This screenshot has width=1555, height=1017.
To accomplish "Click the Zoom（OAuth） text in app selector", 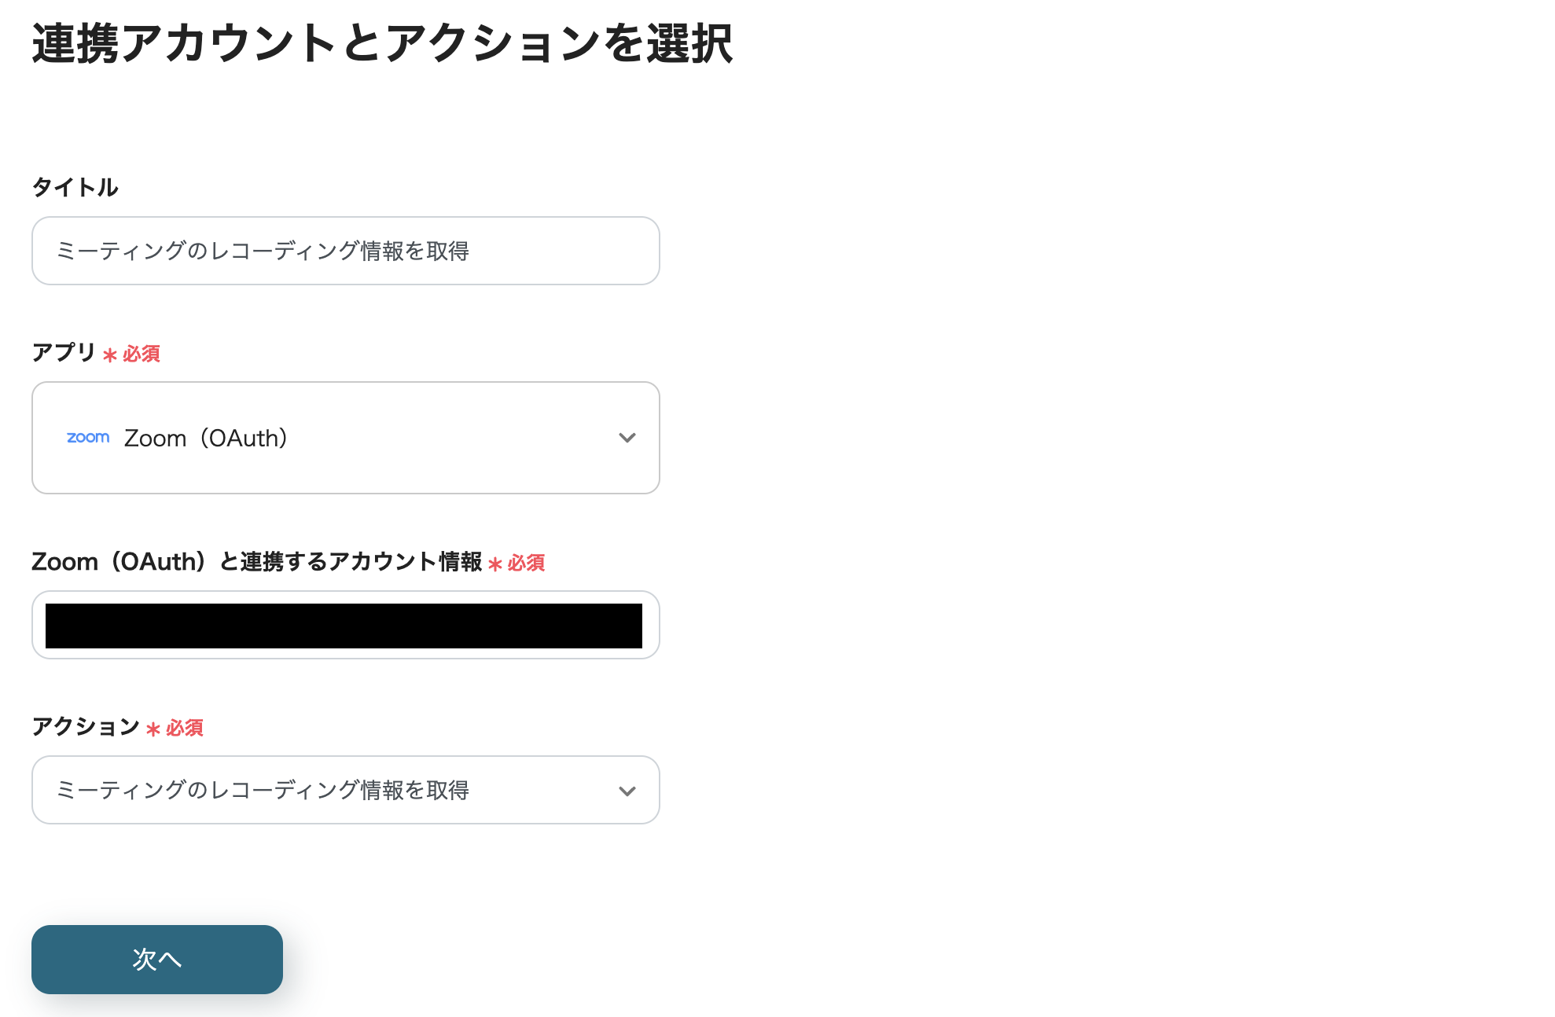I will coord(206,438).
